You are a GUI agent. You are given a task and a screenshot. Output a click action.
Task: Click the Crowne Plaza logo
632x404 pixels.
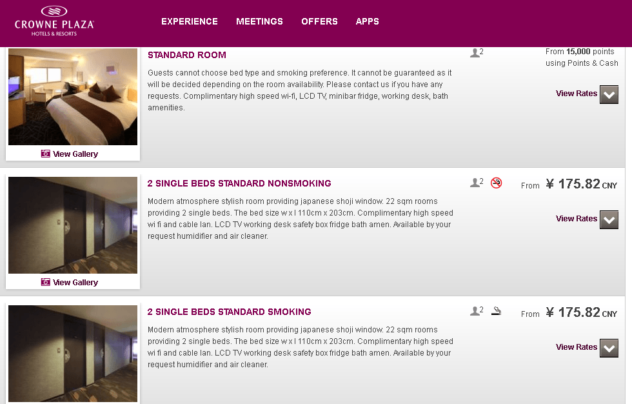(54, 21)
